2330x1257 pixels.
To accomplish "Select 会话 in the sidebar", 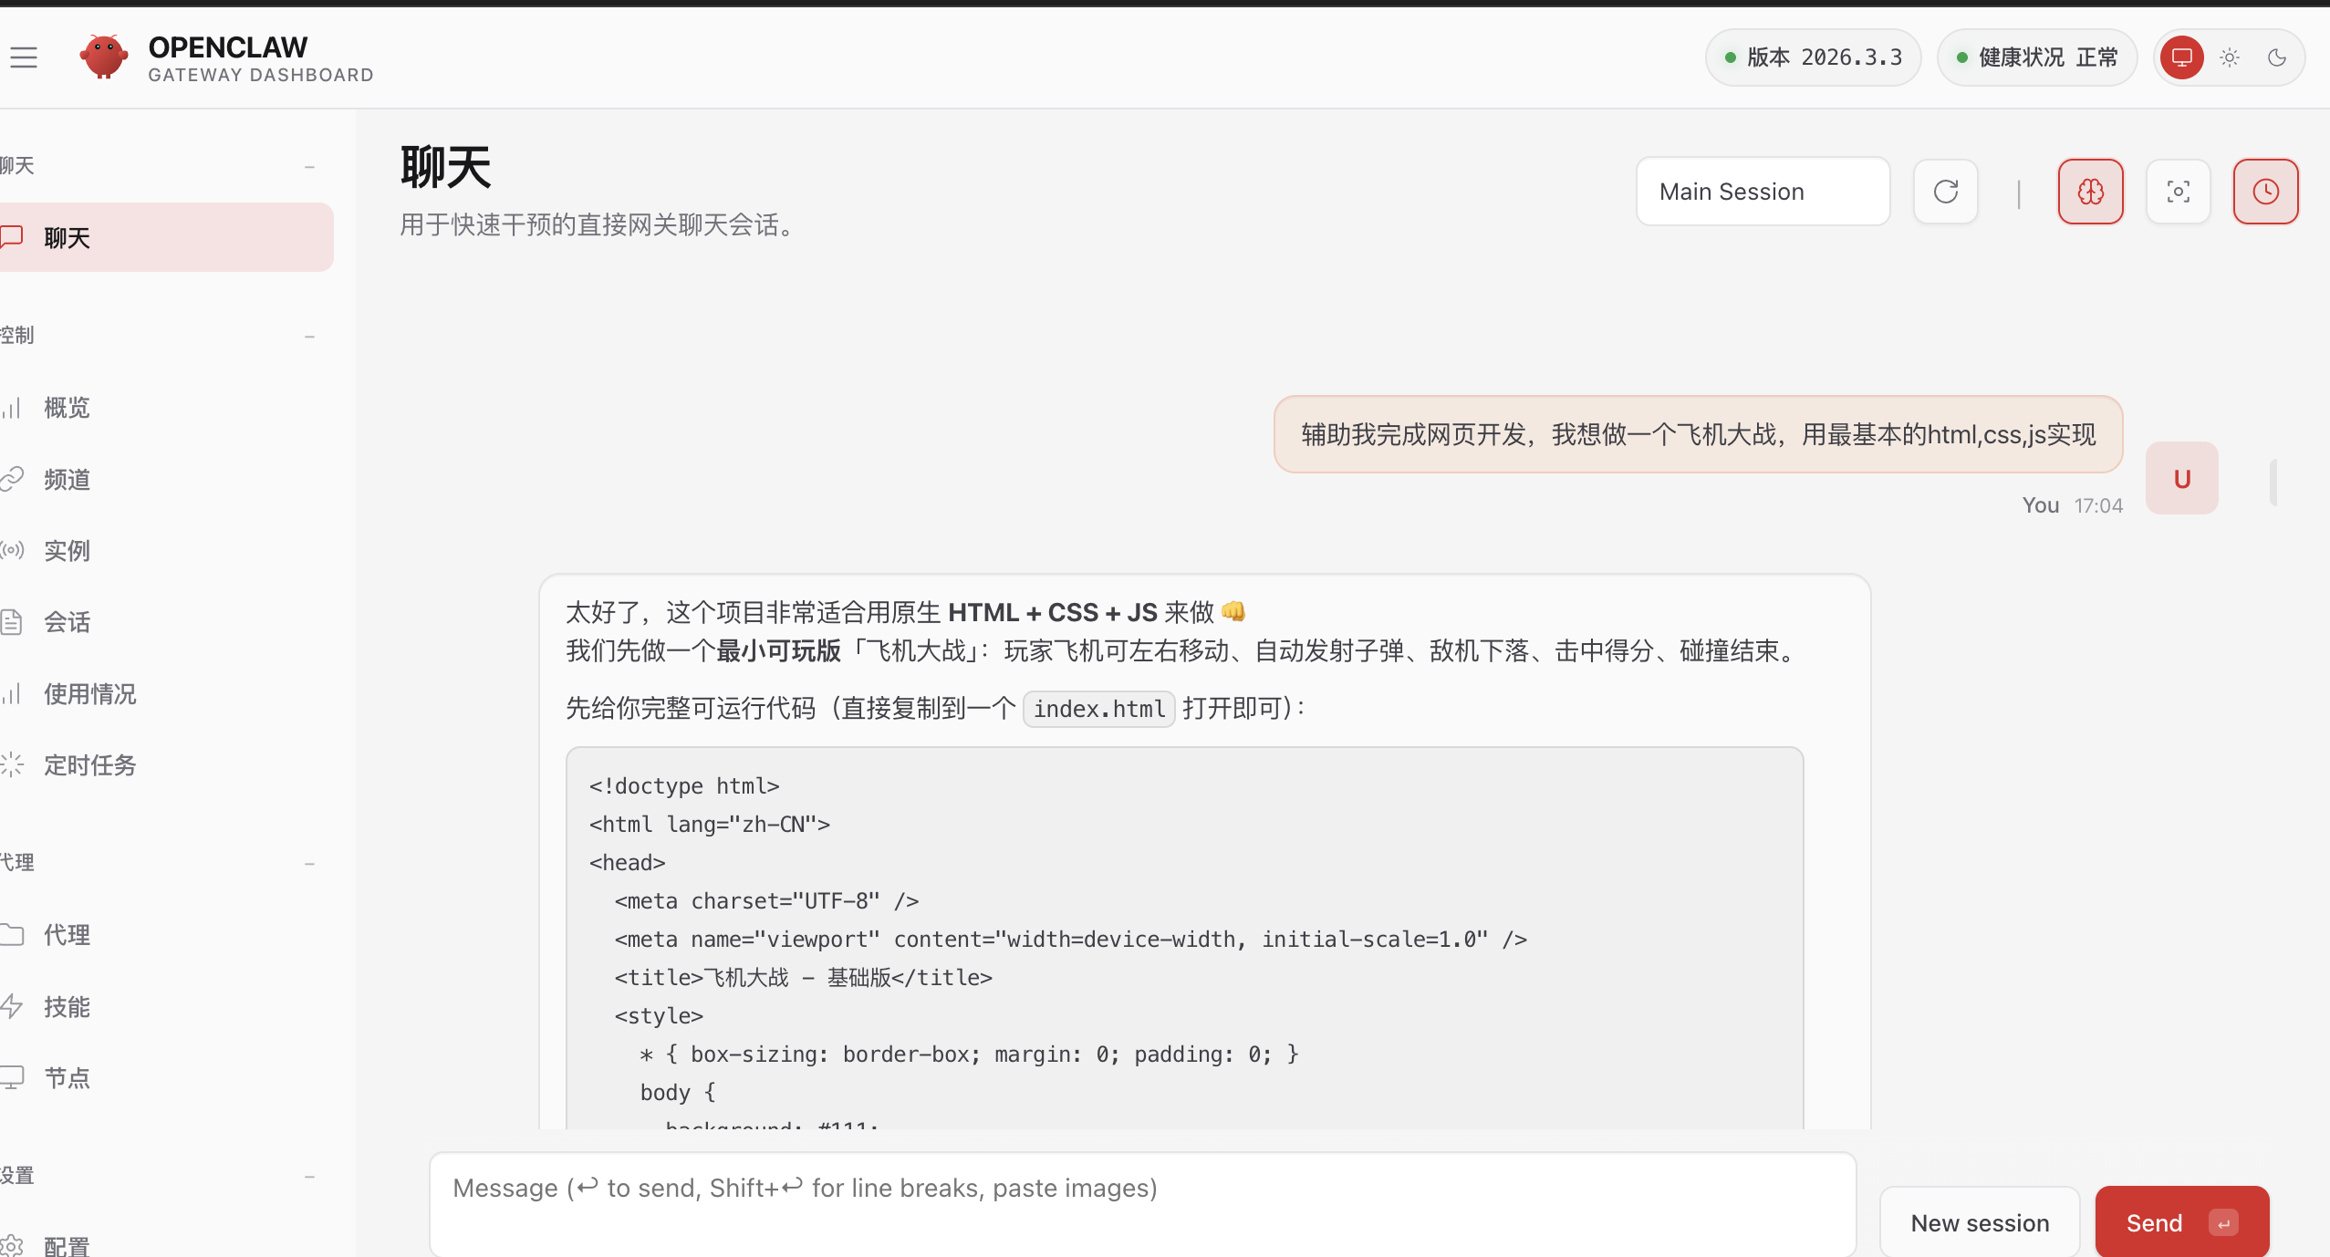I will click(x=66, y=622).
